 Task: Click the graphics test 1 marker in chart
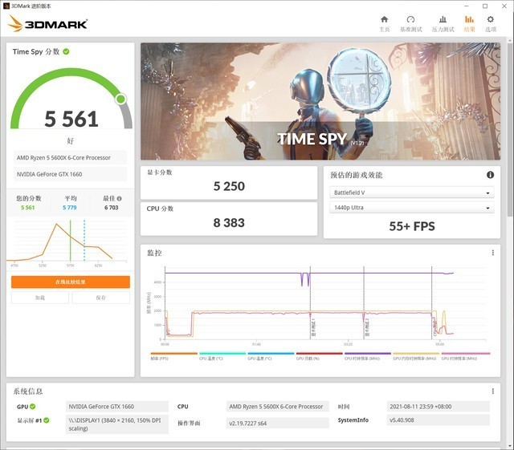[313, 327]
